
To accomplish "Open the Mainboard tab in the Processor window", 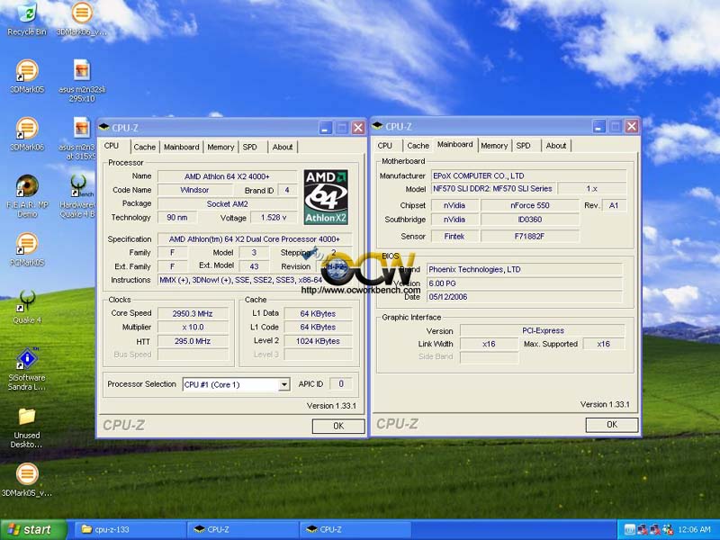I will 182,147.
